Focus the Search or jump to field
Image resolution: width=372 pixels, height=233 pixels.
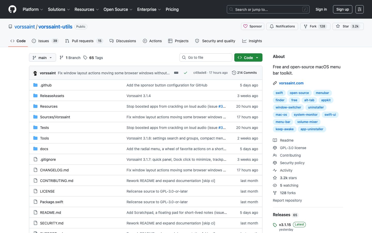pos(268,9)
